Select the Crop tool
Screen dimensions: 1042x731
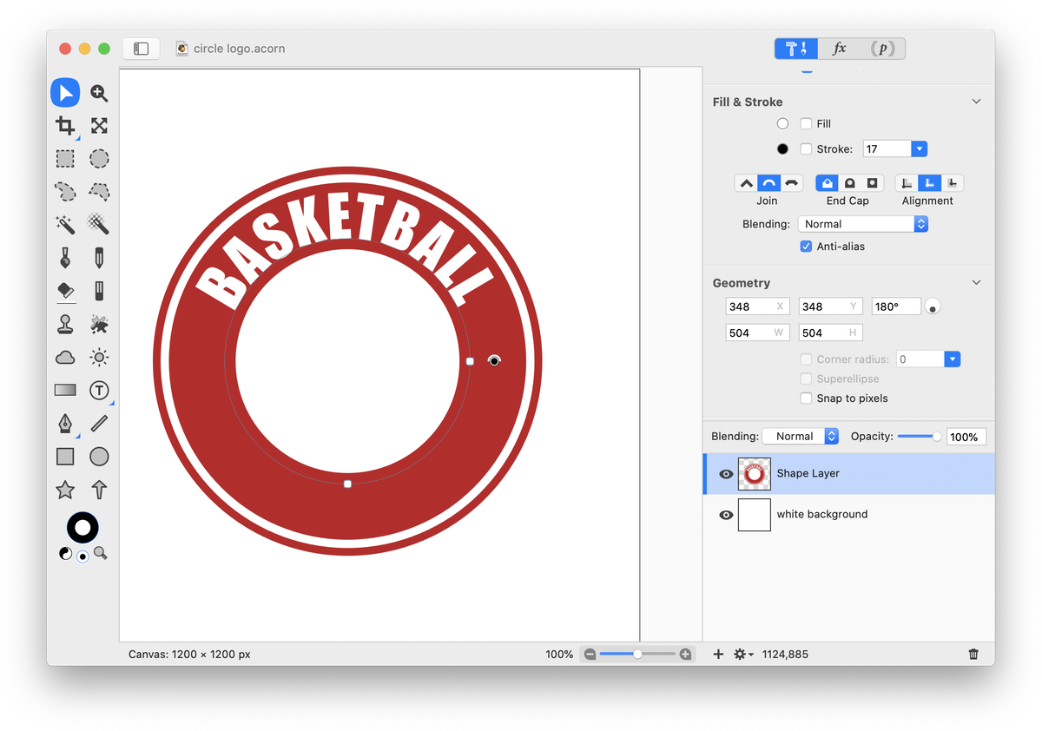(65, 126)
